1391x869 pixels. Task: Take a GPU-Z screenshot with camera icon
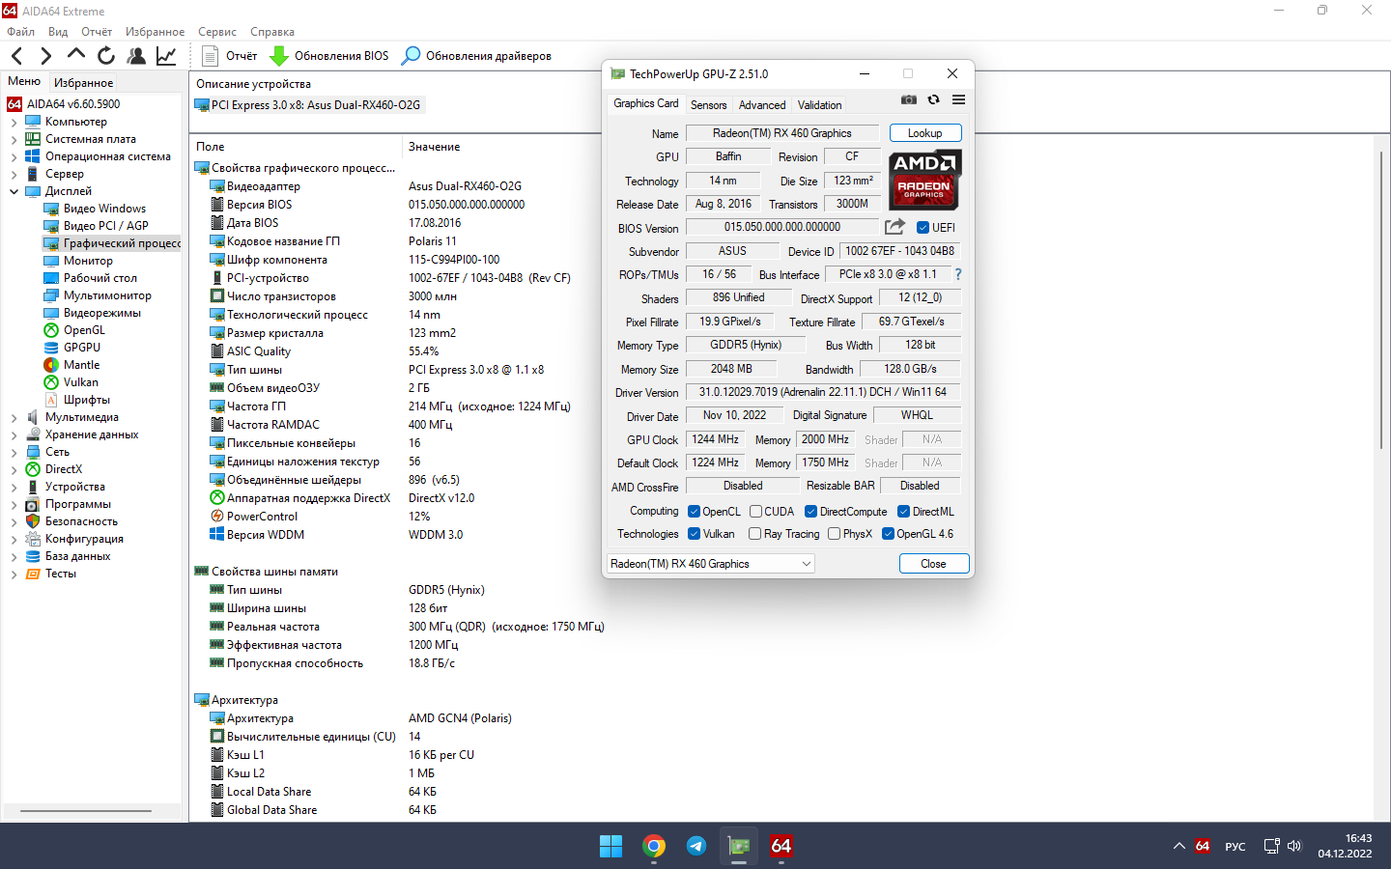(x=909, y=99)
